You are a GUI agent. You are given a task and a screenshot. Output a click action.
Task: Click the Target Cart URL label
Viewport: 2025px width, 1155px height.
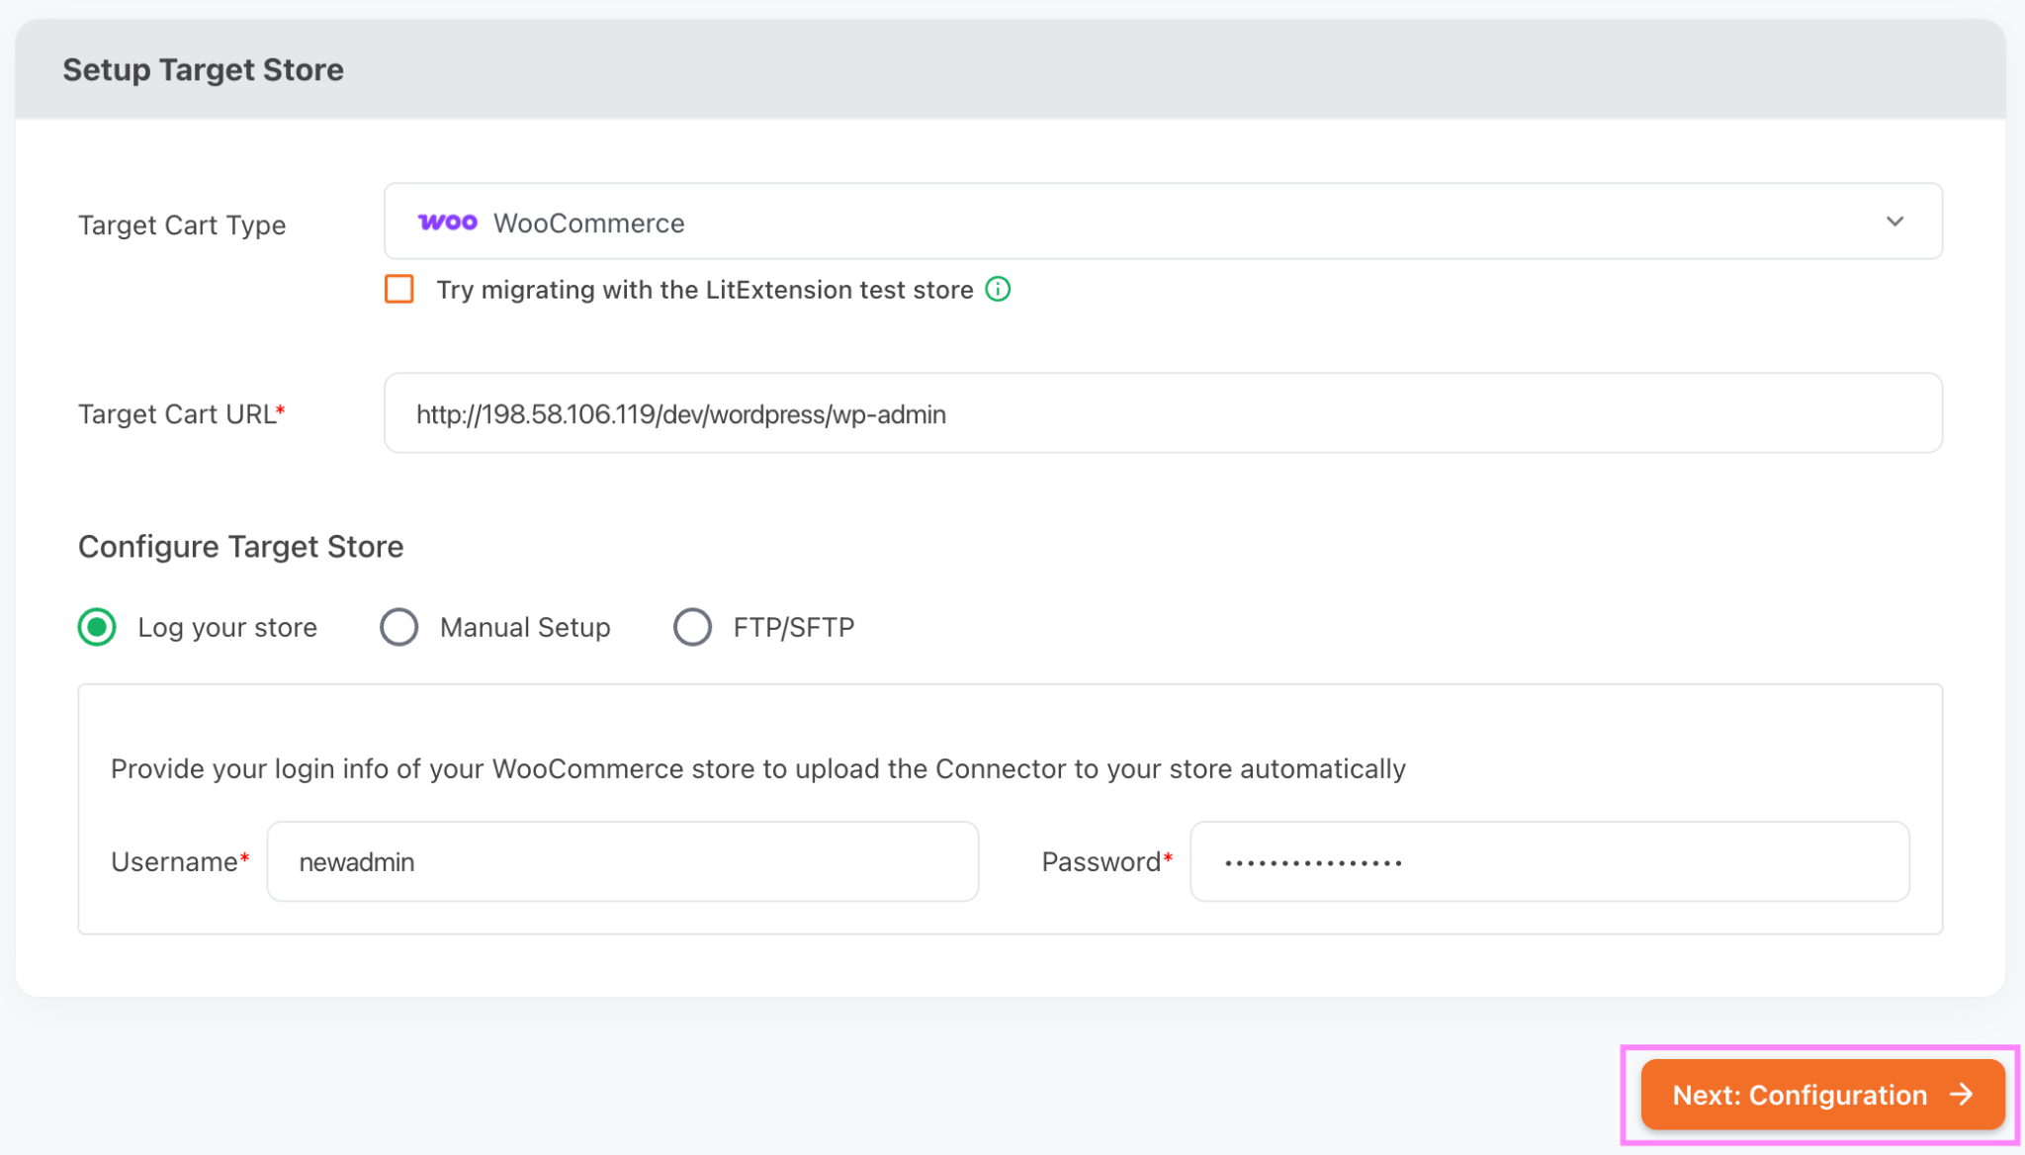pos(182,414)
